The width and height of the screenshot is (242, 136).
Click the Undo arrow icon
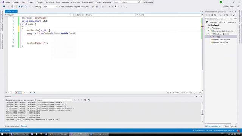click(x=26, y=6)
